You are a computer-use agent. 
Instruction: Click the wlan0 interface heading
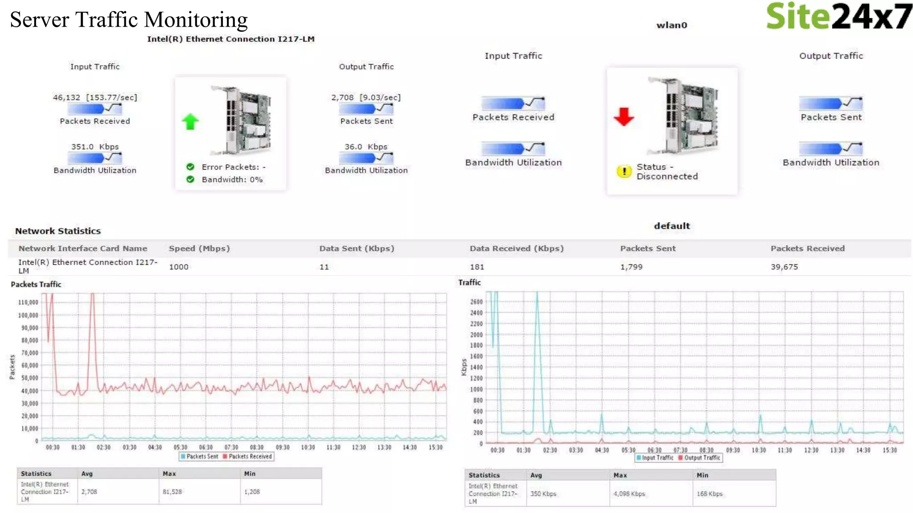(x=671, y=25)
